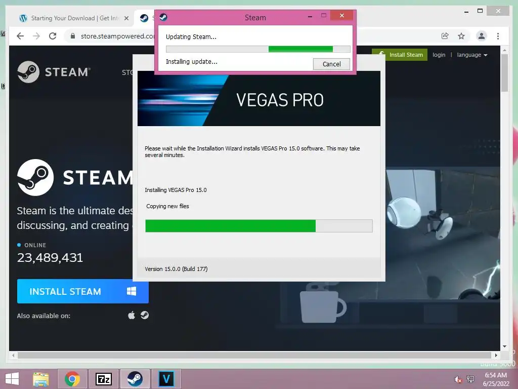Click the macOS Apple download icon
This screenshot has height=389, width=518.
click(132, 315)
